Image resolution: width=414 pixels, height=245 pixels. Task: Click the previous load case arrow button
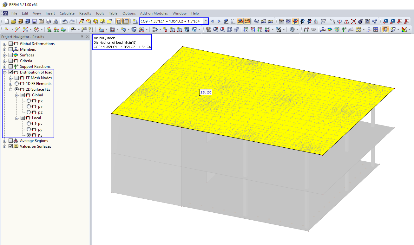pyautogui.click(x=212, y=21)
